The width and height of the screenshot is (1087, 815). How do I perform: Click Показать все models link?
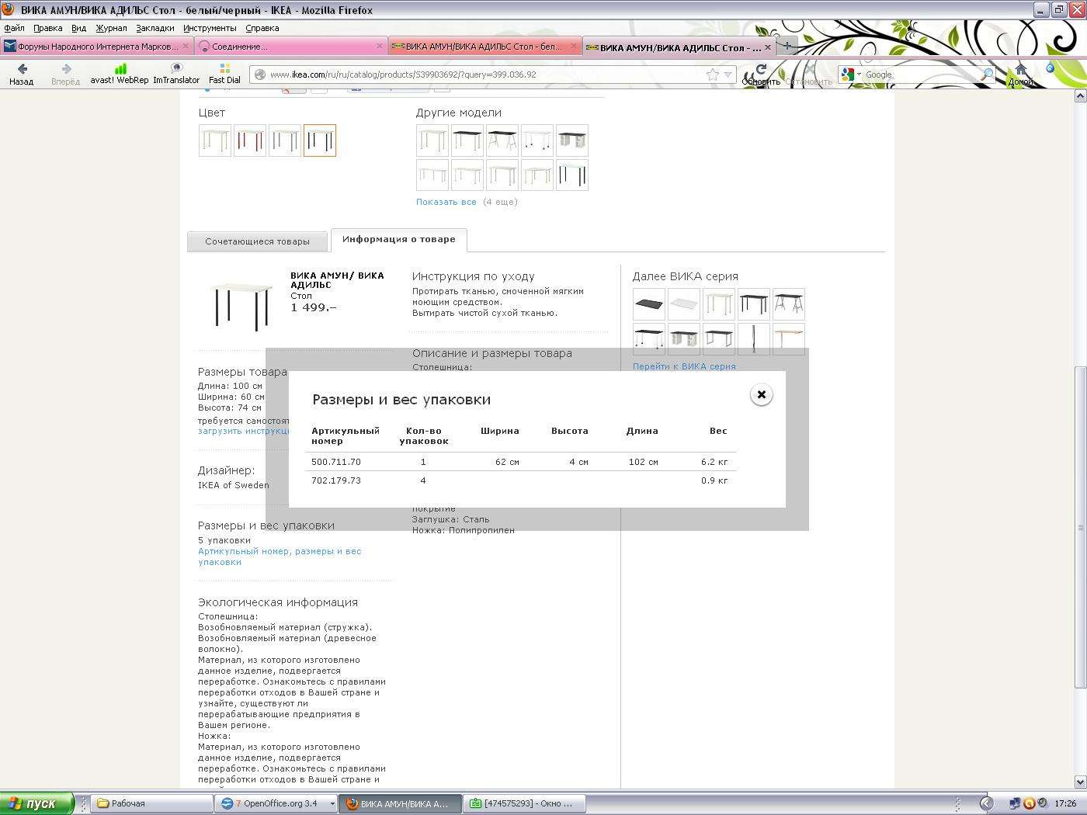(x=446, y=202)
